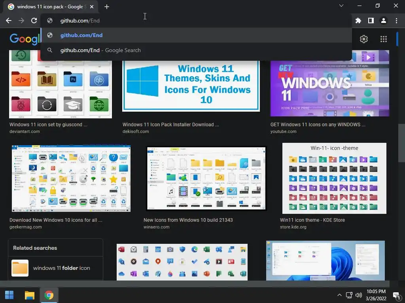This screenshot has width=405, height=303.
Task: Open the Google apps grid
Action: point(384,39)
